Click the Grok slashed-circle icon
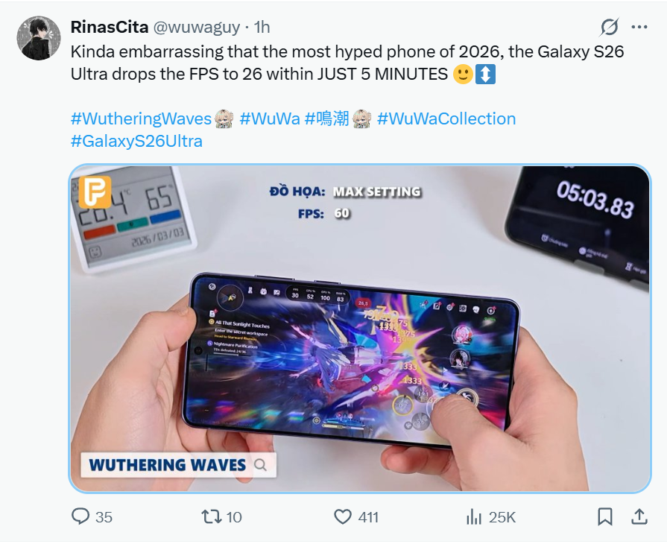Image resolution: width=667 pixels, height=544 pixels. (x=609, y=28)
